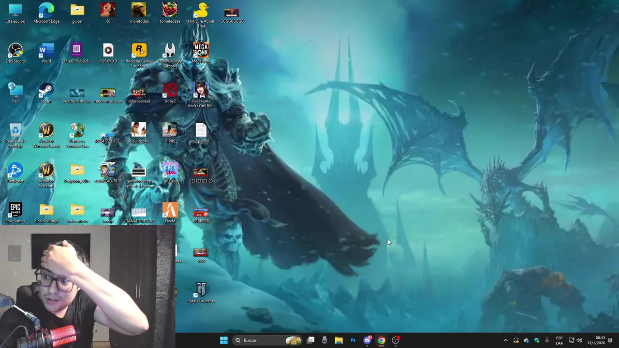The image size is (619, 348).
Task: Select the PIPIPI image file
Action: (x=170, y=133)
